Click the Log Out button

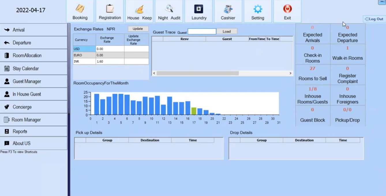pyautogui.click(x=374, y=19)
